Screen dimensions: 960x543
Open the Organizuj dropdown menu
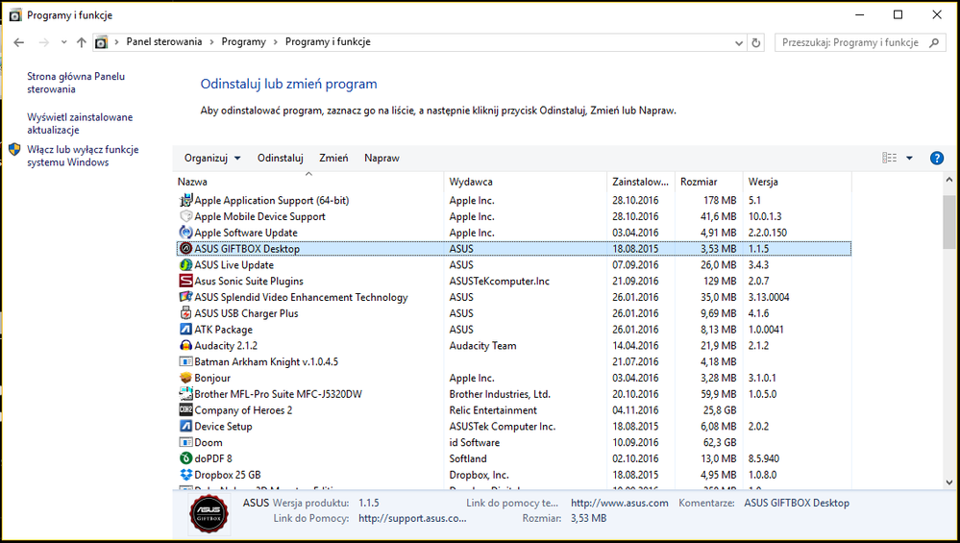click(x=212, y=158)
